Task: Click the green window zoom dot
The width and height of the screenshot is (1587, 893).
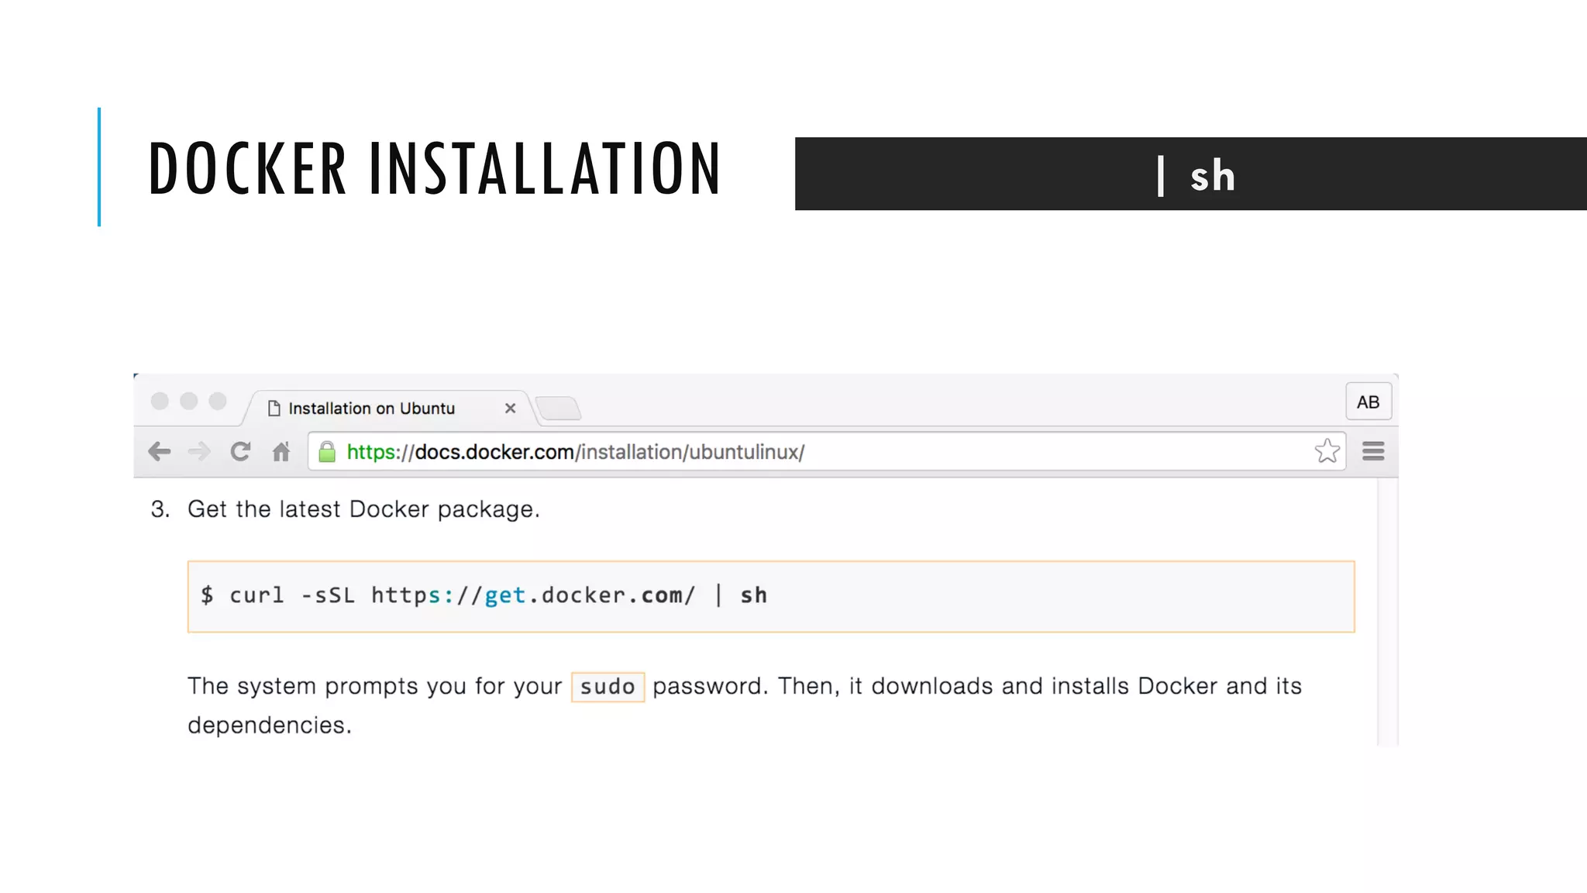Action: [x=218, y=401]
